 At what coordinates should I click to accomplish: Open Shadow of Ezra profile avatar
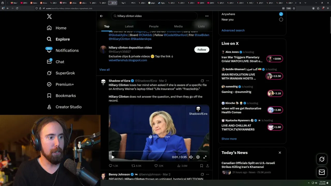pos(103,82)
